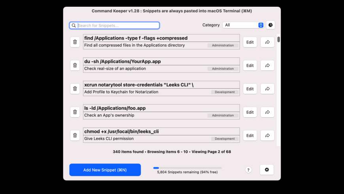Click Development tag on xcrun notarytool snippet
Image resolution: width=344 pixels, height=194 pixels.
(225, 92)
